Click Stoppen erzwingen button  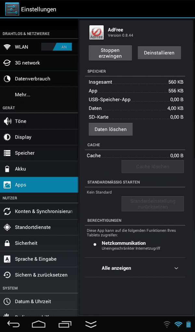coord(110,53)
